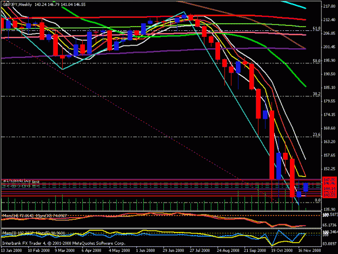The height and width of the screenshot is (254, 338).
Task: Select the 23.6 Fibonacci level label
Action: pyautogui.click(x=316, y=134)
